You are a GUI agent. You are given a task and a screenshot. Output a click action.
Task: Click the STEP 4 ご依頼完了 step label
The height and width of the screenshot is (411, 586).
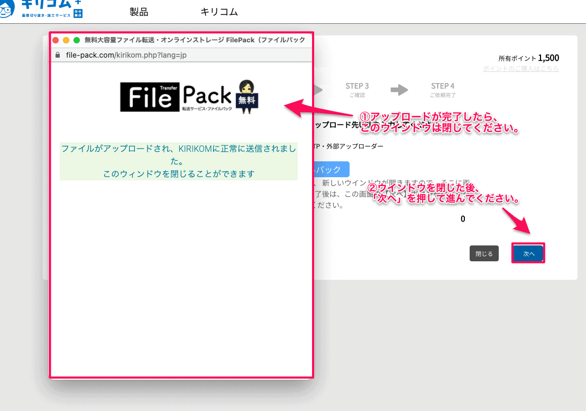point(443,90)
